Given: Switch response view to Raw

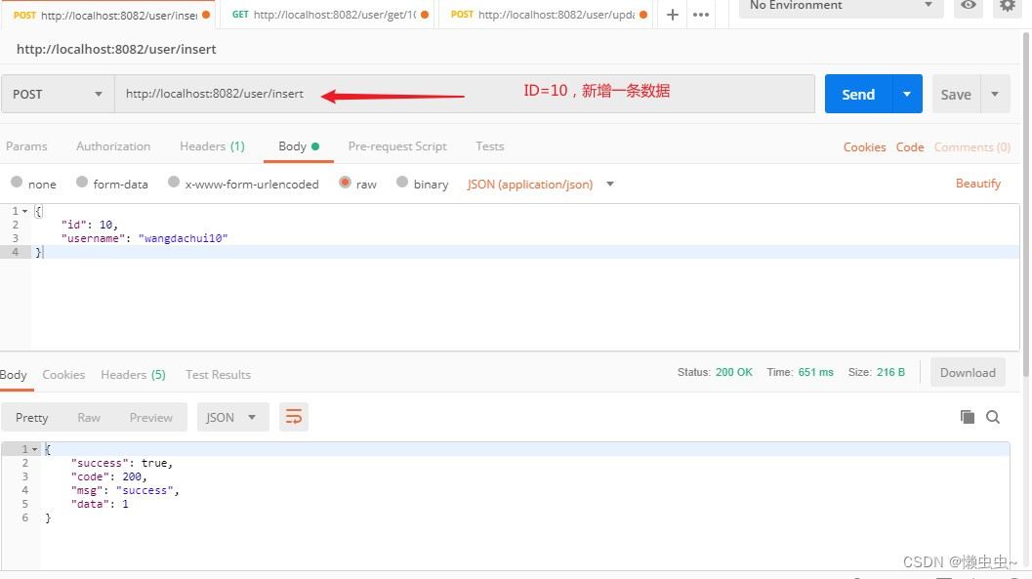Looking at the screenshot, I should tap(89, 417).
